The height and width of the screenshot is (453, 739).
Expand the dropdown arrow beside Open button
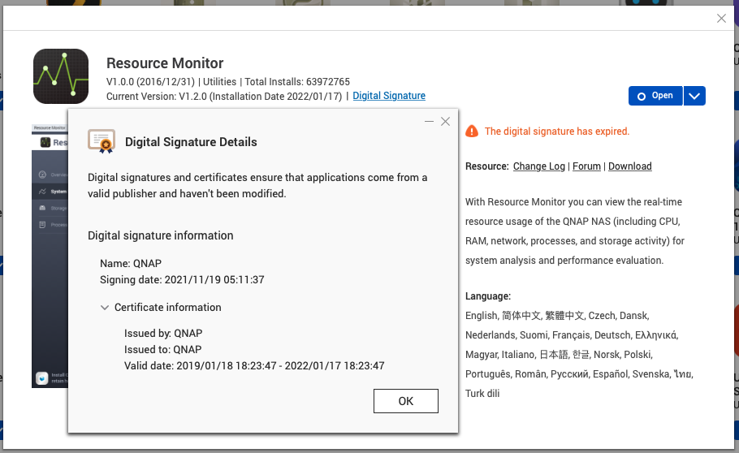694,96
